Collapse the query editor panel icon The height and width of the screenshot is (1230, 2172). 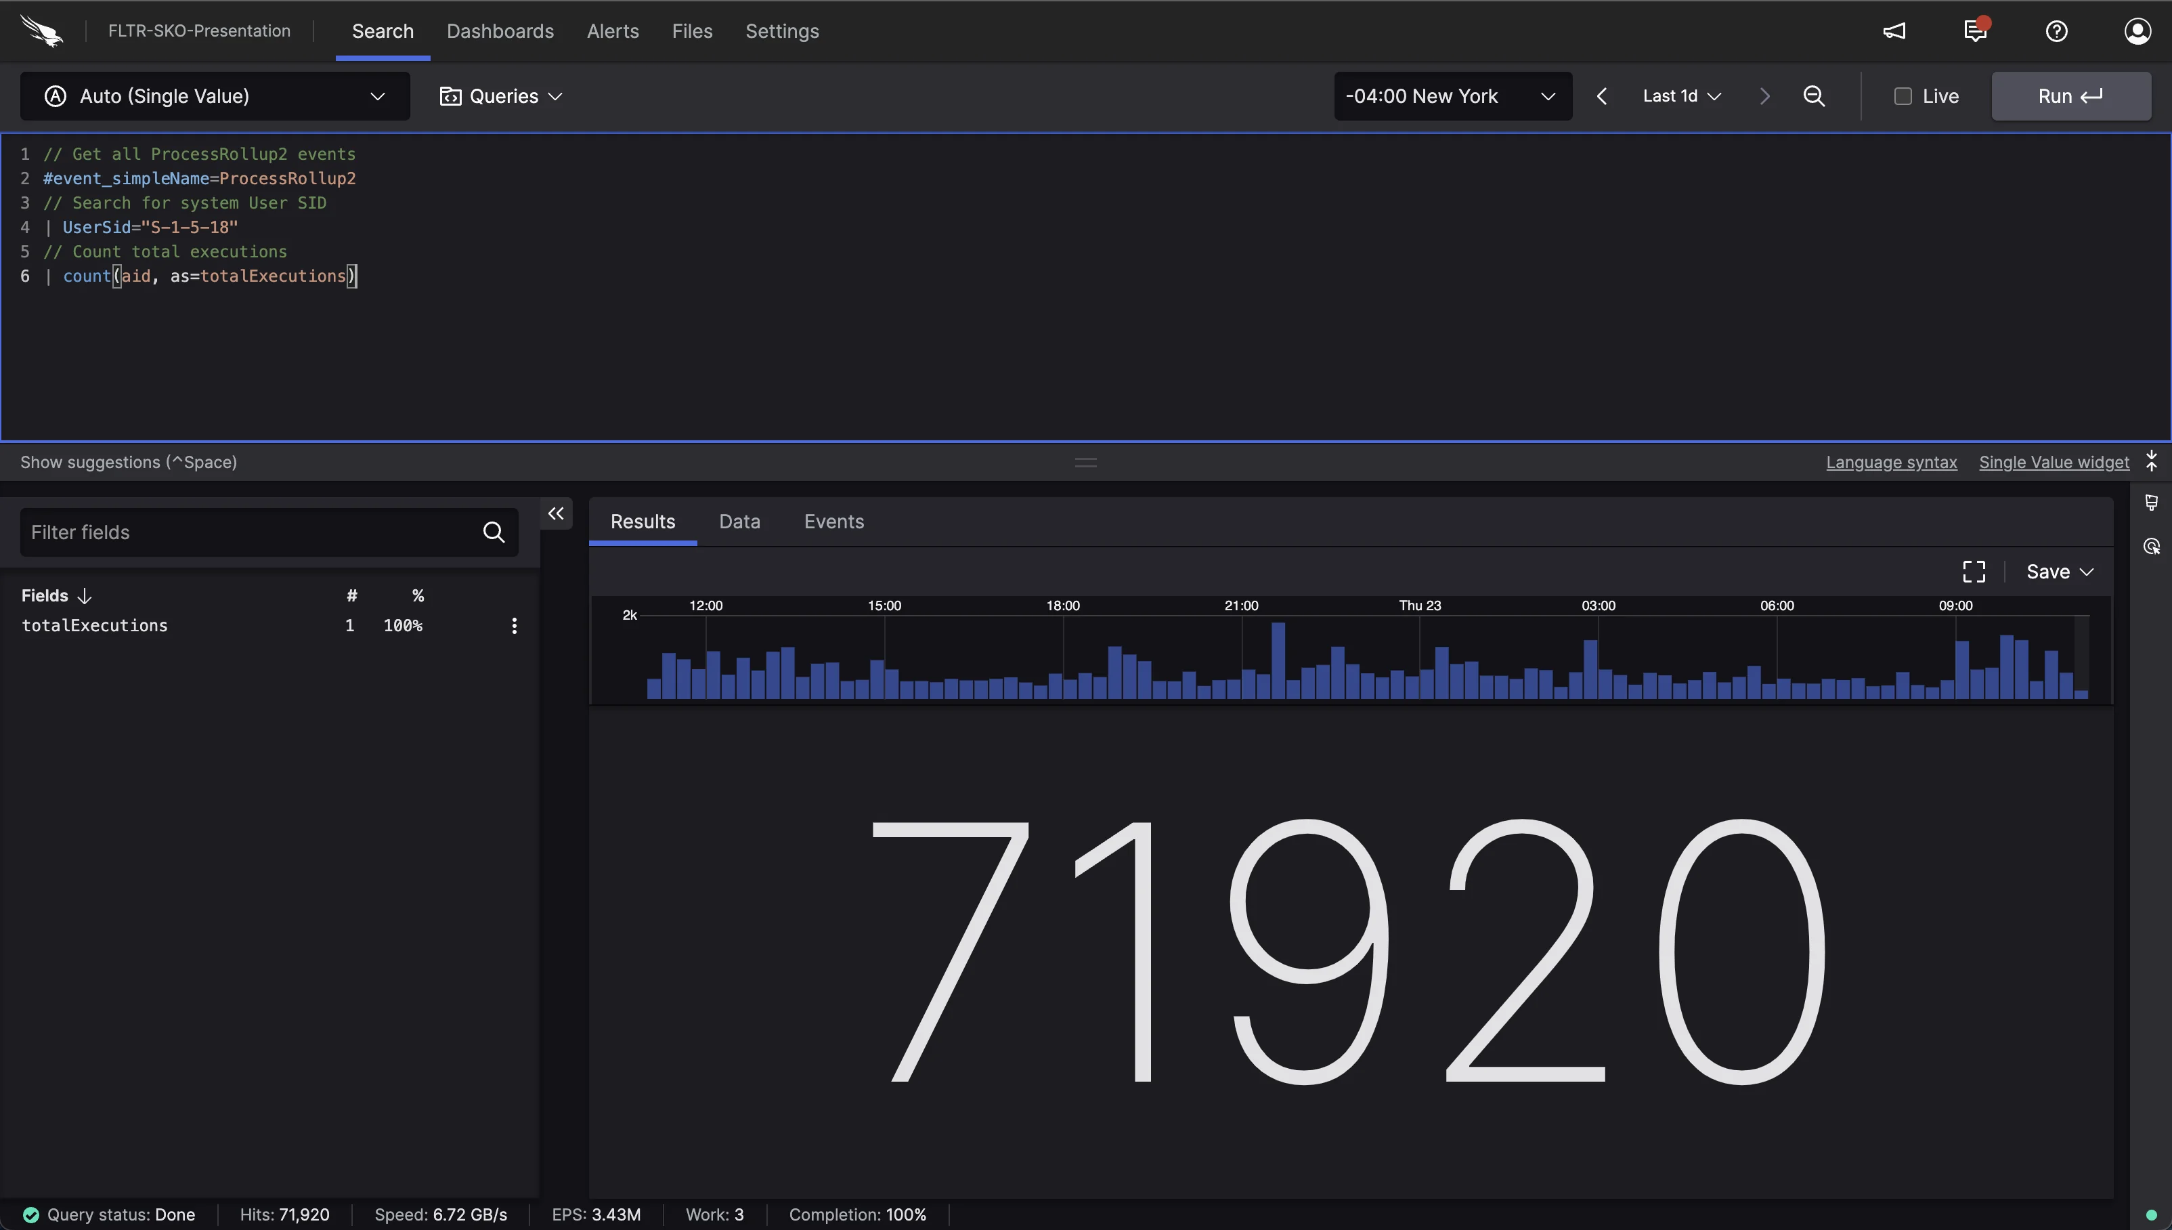[2152, 462]
